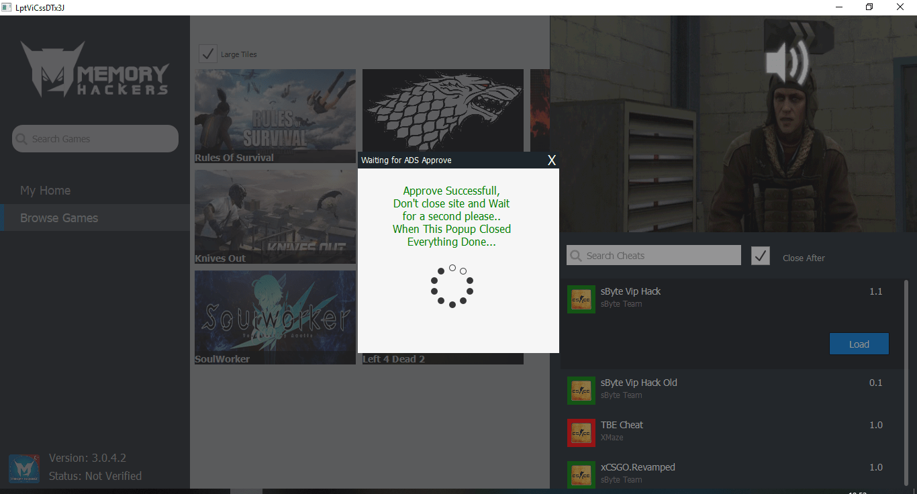Click the Approve Successfull message text

[x=452, y=216]
